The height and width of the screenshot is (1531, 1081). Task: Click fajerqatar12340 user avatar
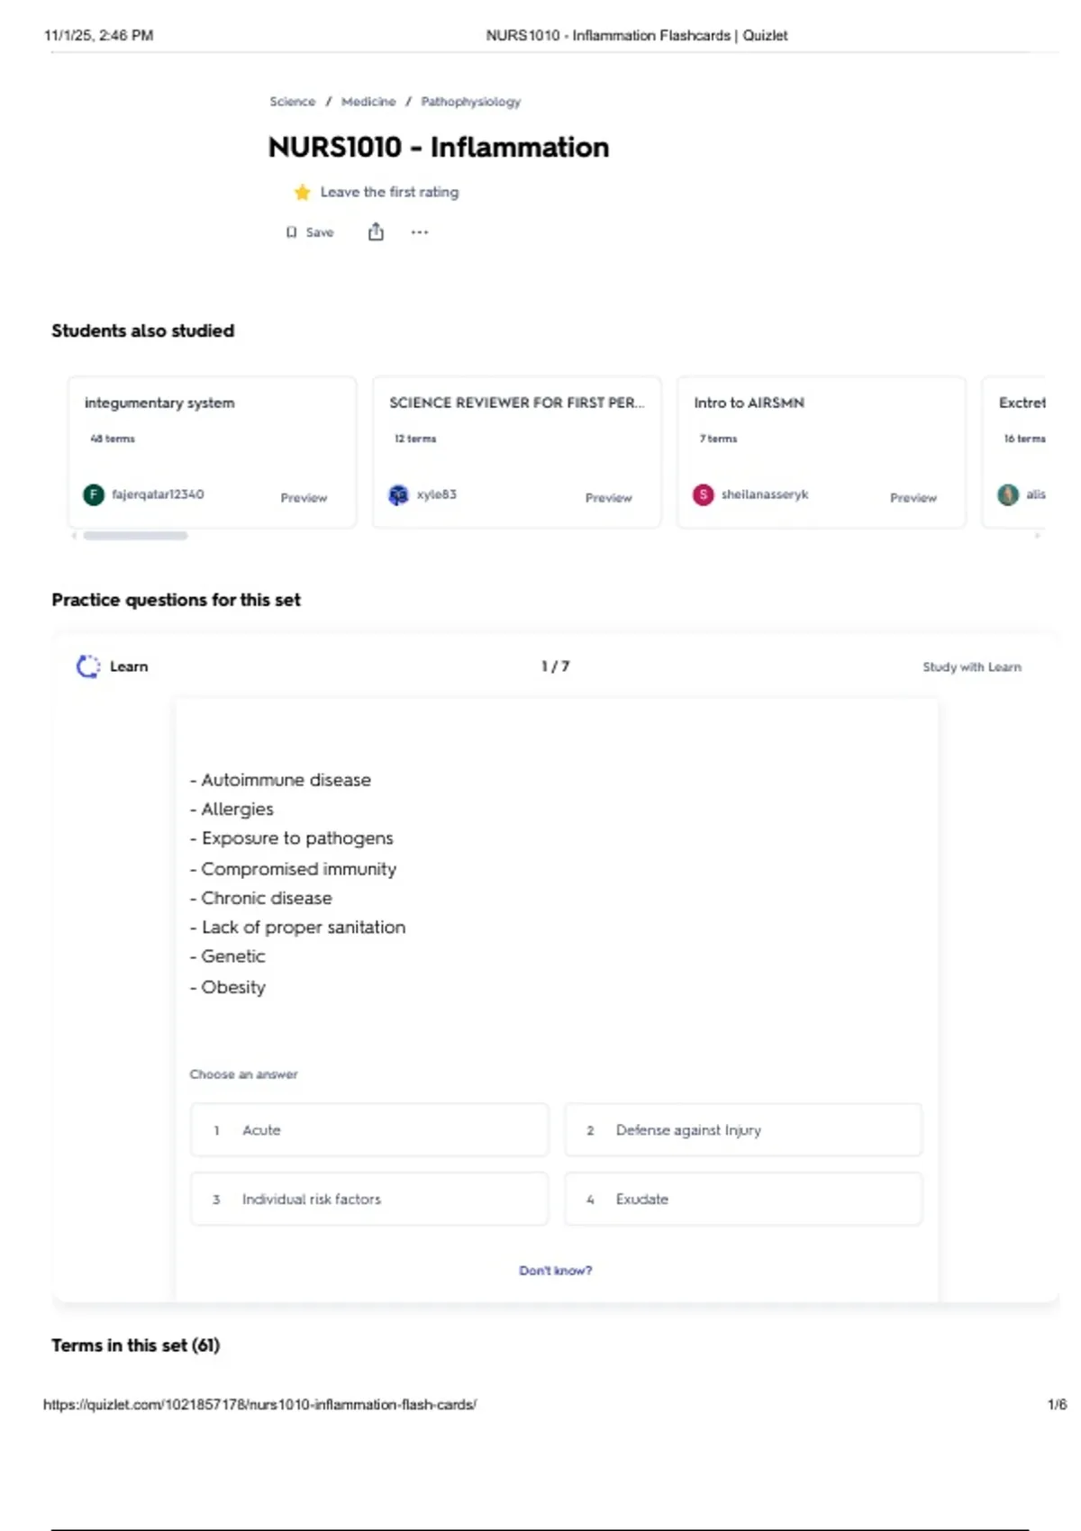pyautogui.click(x=94, y=494)
